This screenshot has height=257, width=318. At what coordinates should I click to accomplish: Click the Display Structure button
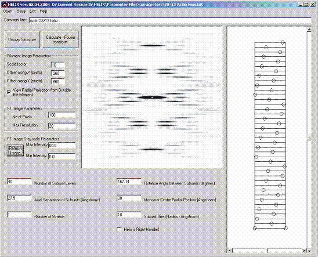point(22,39)
